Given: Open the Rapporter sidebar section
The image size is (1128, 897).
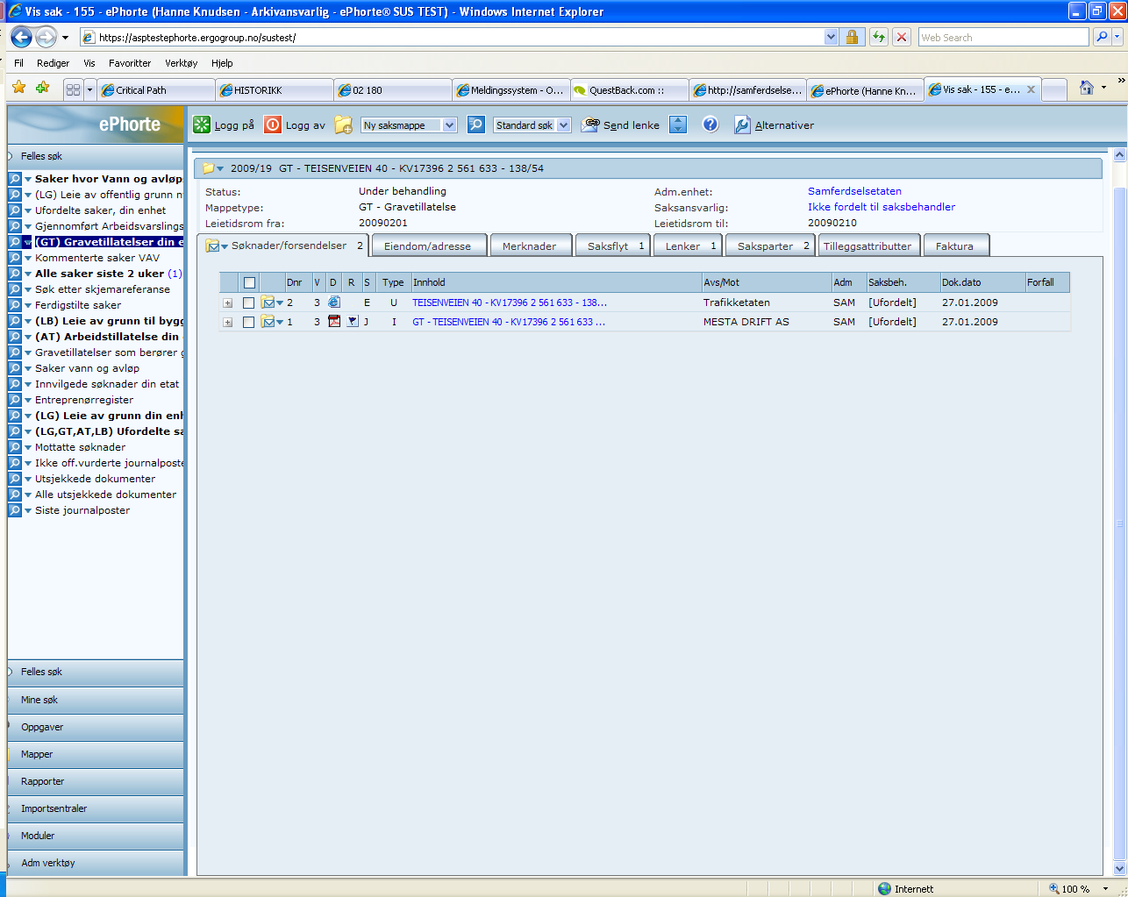Looking at the screenshot, I should [96, 781].
